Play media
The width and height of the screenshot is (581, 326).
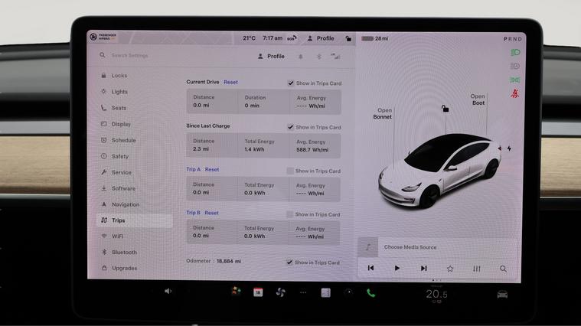[397, 268]
